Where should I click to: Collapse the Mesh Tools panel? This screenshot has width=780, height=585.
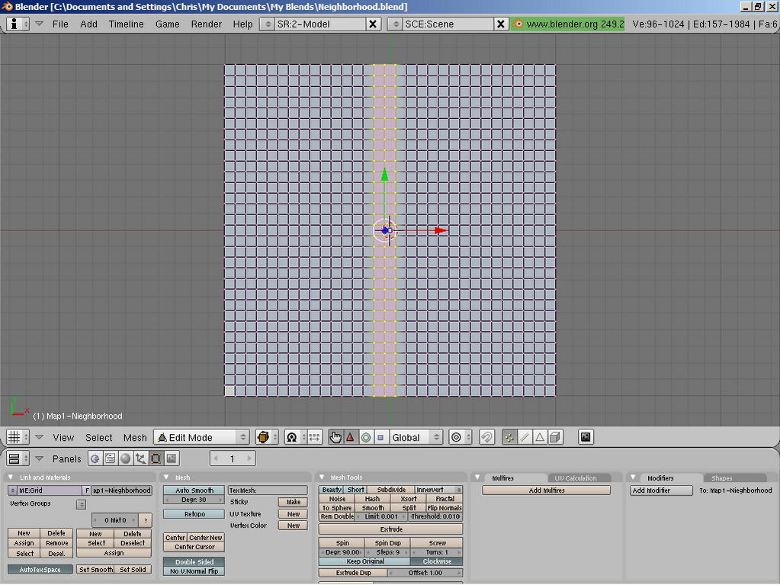pyautogui.click(x=322, y=477)
